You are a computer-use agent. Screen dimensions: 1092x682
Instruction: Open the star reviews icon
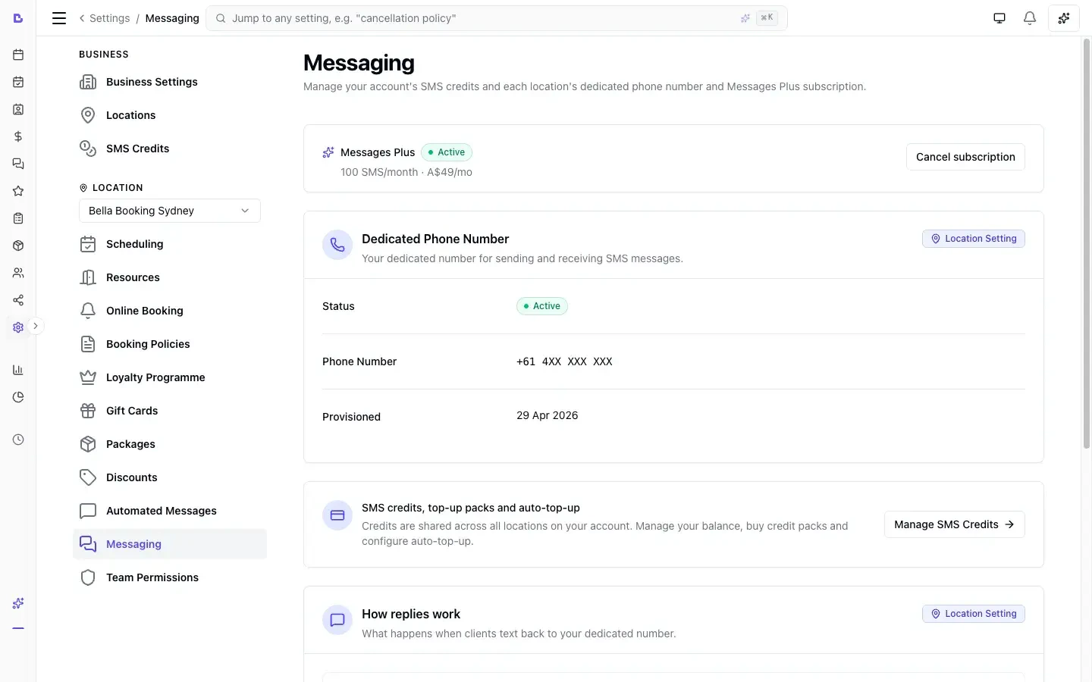18,191
